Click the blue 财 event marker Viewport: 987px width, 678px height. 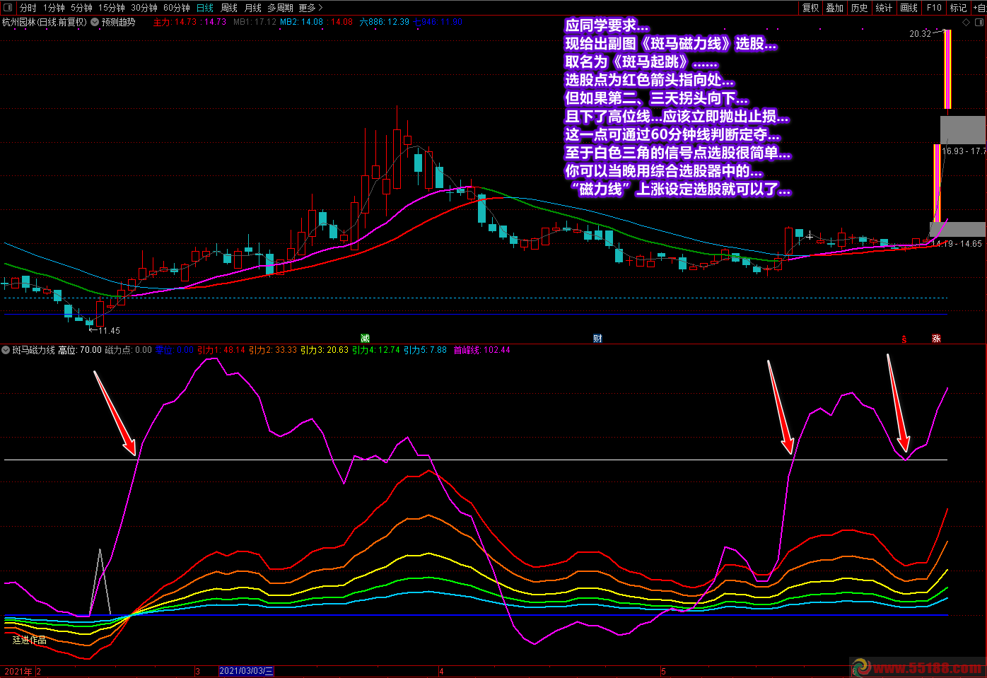[597, 339]
